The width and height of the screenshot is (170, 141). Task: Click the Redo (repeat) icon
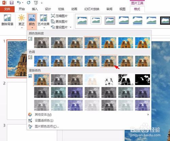coord(29,2)
